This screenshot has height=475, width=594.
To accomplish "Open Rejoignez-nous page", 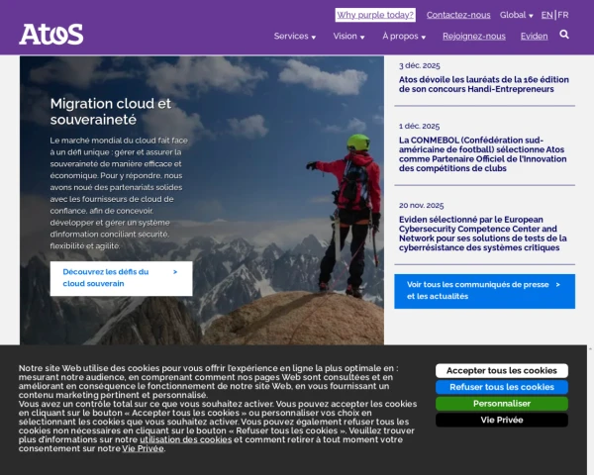I will 474,37.
